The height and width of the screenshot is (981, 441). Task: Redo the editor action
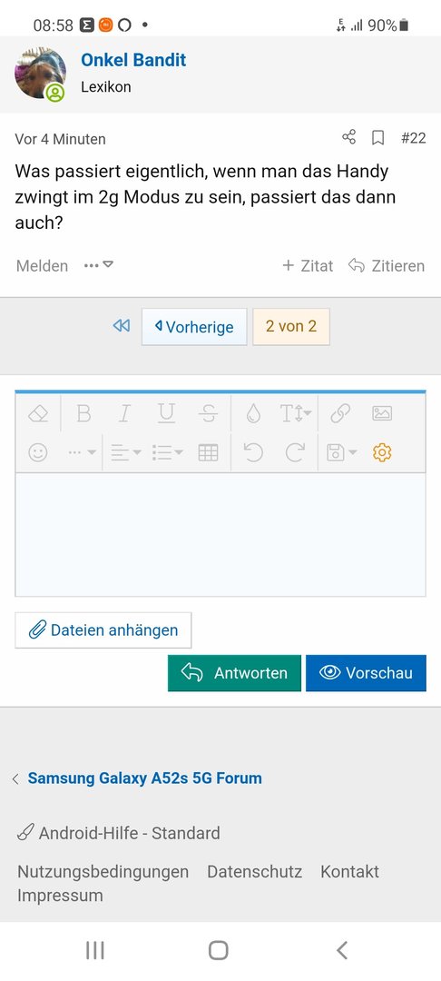[x=295, y=452]
